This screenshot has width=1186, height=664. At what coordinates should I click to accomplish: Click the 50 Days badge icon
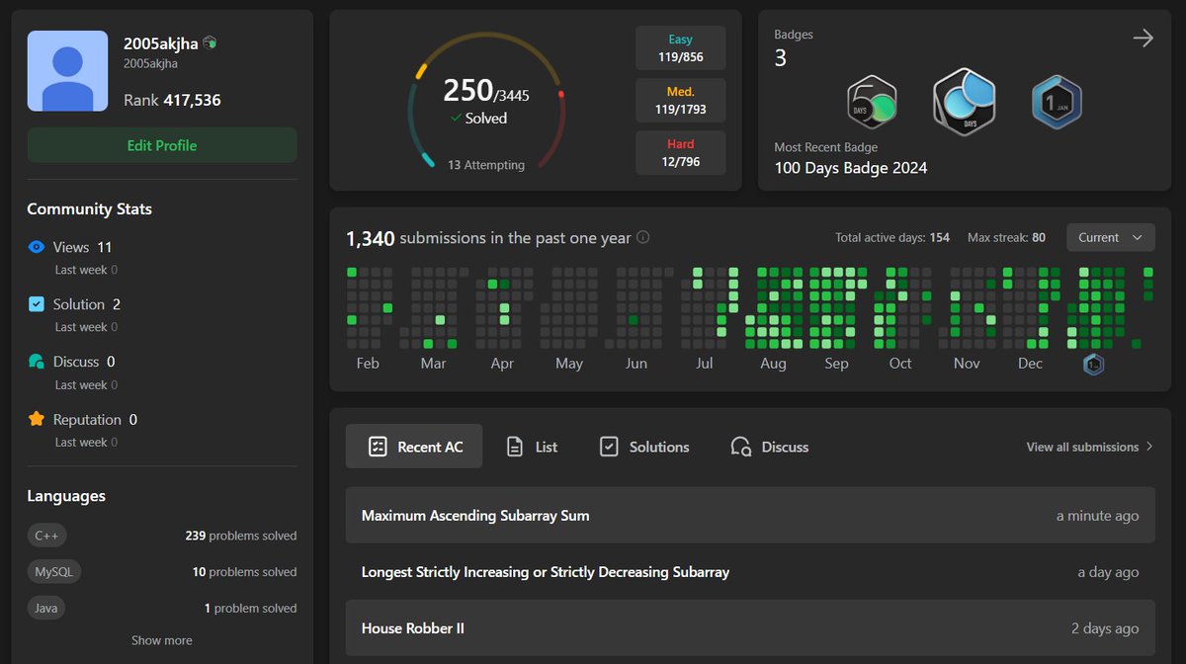pyautogui.click(x=872, y=102)
